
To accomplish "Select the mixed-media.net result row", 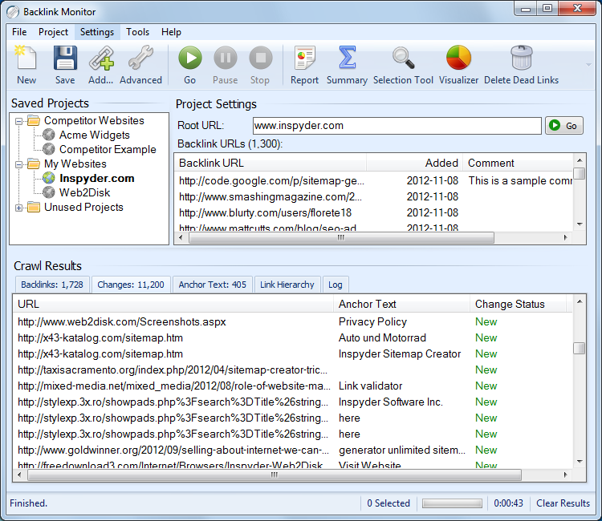I will [293, 386].
